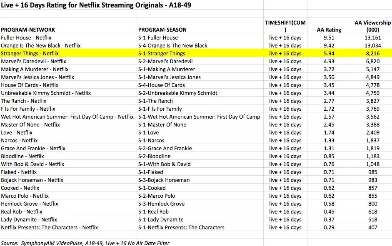This screenshot has height=246, width=392.
Task: Select the cell 'Bojack Horseman - Netflix'
Action: [x=32, y=180]
